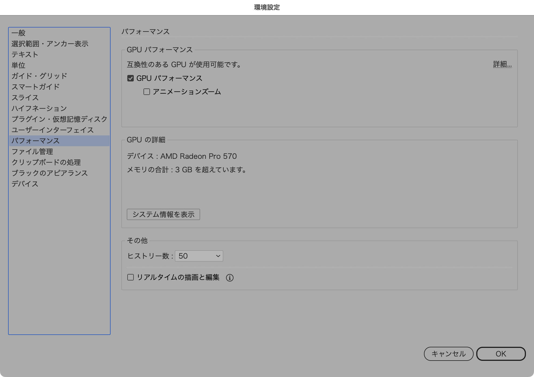Open the ヒストリー数 dropdown showing 50
This screenshot has height=377, width=534.
click(x=199, y=256)
